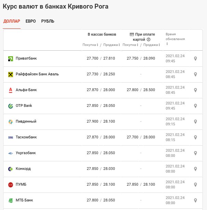Open Укргазбанк bank link
This screenshot has height=210, width=207.
(26, 153)
